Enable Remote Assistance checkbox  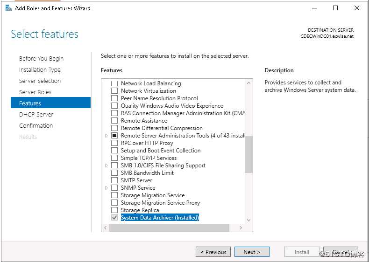coord(114,121)
